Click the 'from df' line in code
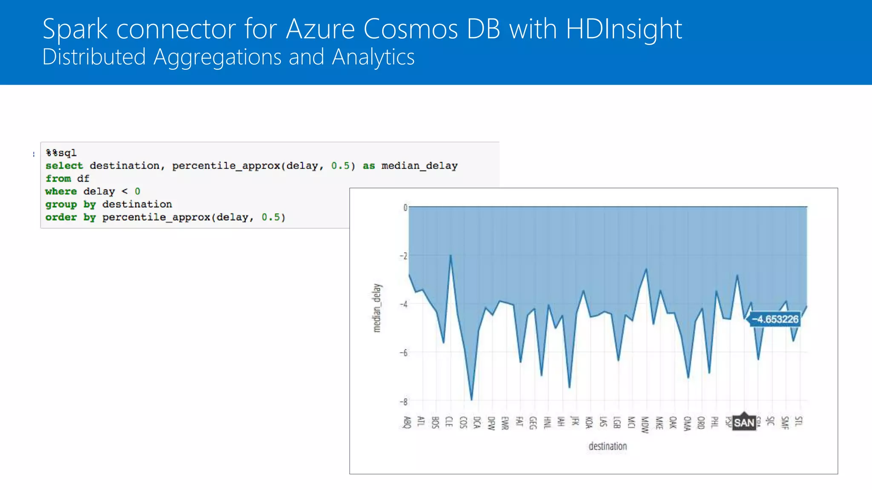The width and height of the screenshot is (872, 490). click(67, 179)
